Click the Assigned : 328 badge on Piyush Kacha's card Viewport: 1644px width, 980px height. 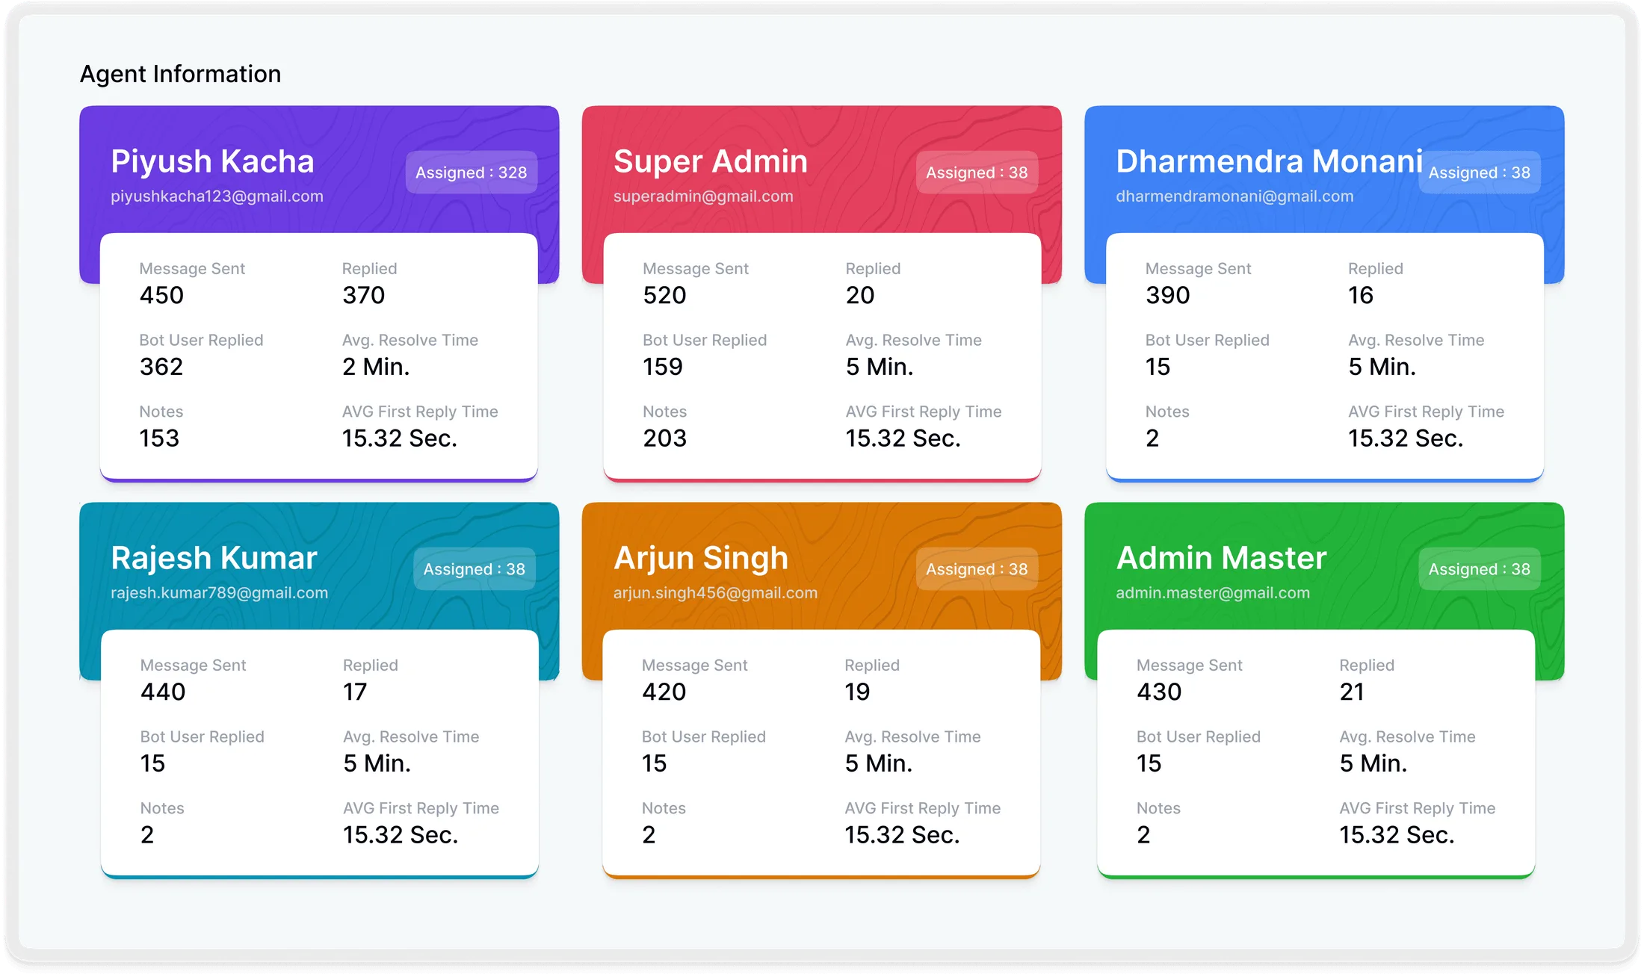click(471, 172)
